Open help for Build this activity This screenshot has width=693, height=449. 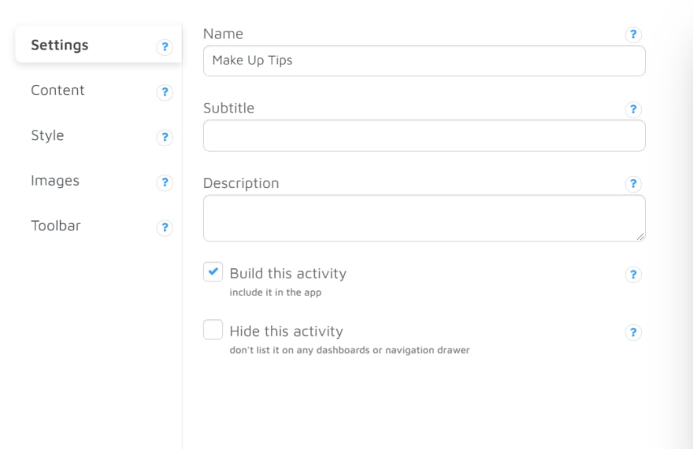tap(633, 274)
